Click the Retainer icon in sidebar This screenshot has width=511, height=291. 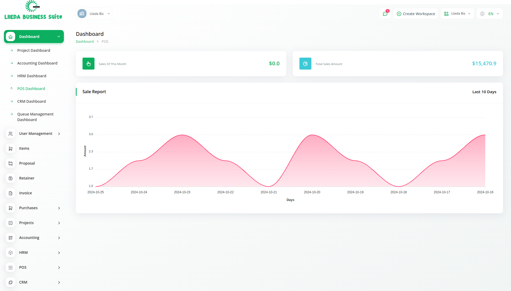coord(11,178)
